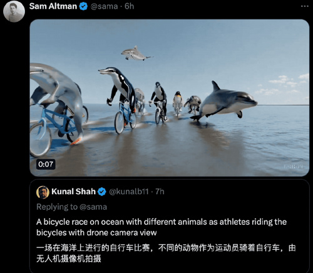Click @sama in the Replying to line
Screen dimensions: 313x273
click(93, 207)
